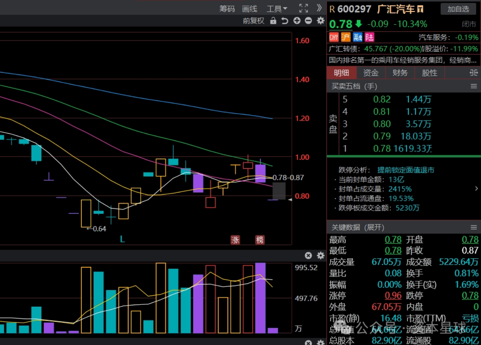Viewport: 481px width, 345px height.
Task: Close the volume sub-chart panel
Action: click(x=309, y=255)
